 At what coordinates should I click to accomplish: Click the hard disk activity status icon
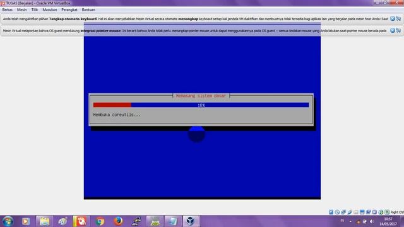pyautogui.click(x=331, y=212)
